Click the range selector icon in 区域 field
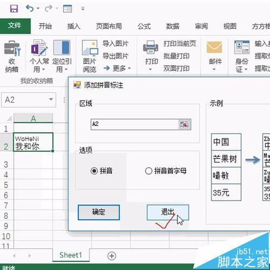The image size is (270, 270). coord(184,124)
